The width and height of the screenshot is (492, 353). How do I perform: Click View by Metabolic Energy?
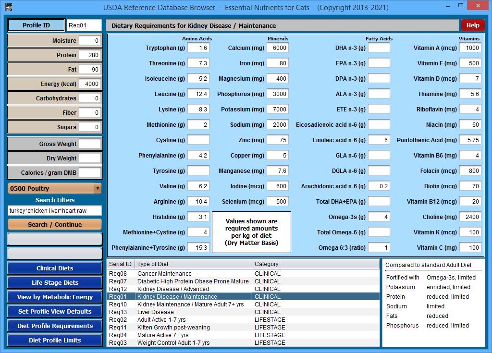(x=55, y=297)
